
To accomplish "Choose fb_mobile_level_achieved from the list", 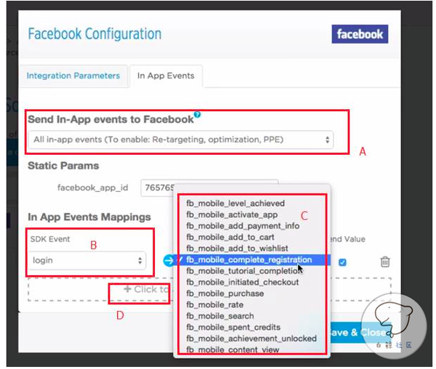I will 235,203.
